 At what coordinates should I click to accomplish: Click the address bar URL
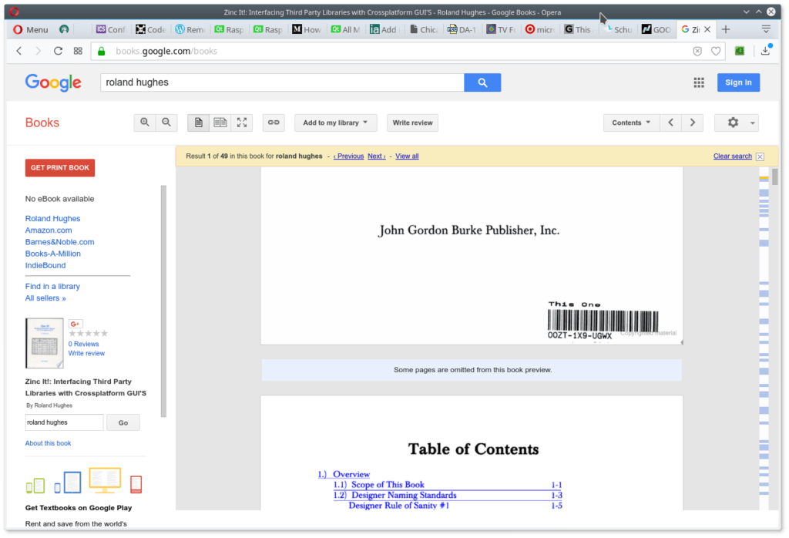pyautogui.click(x=166, y=51)
